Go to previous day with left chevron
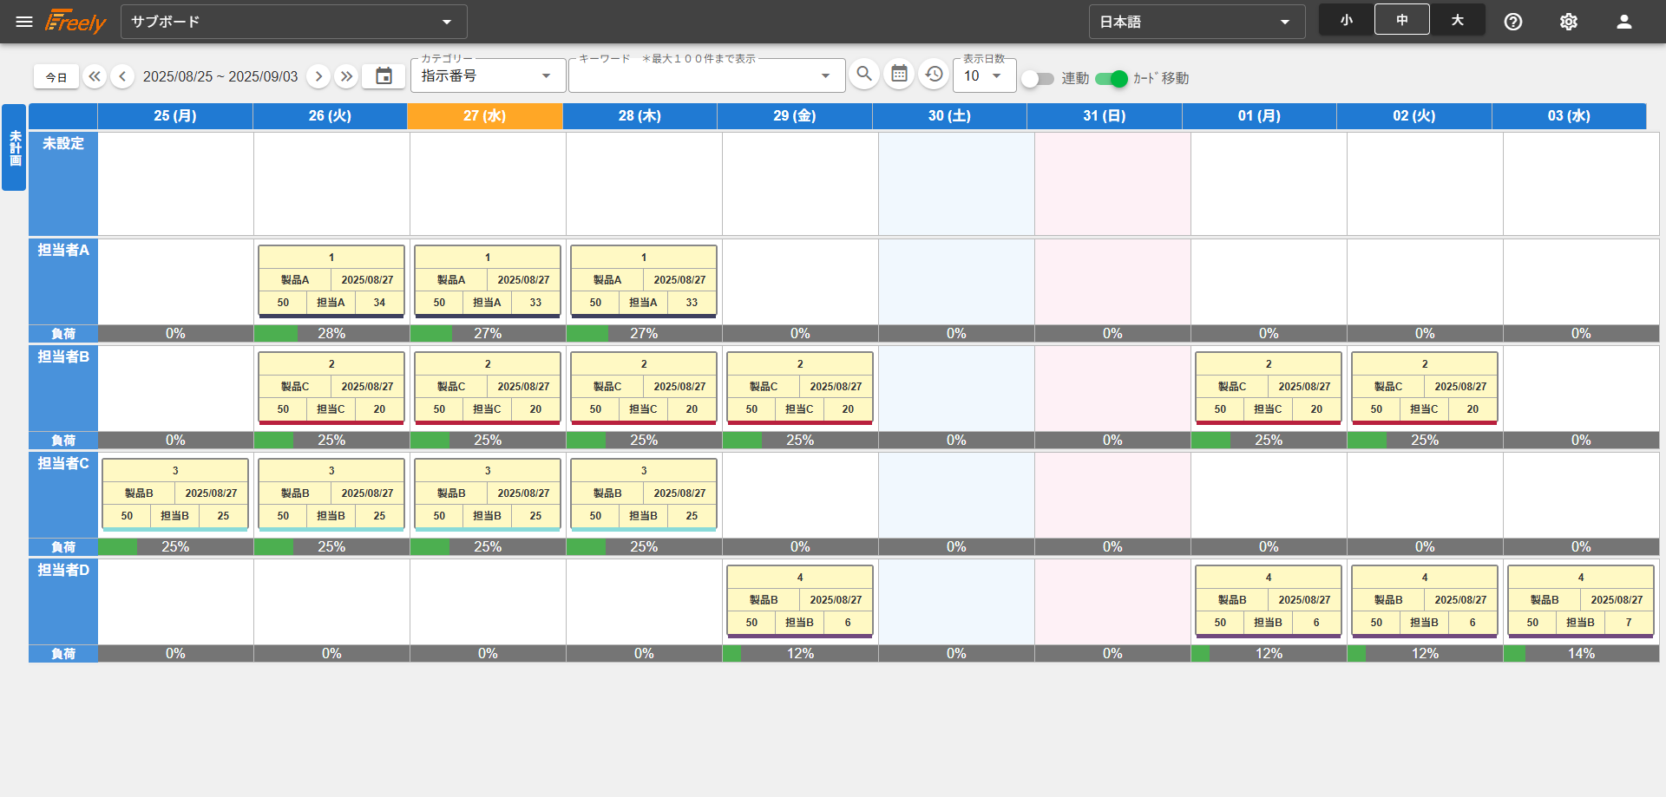 tap(122, 76)
